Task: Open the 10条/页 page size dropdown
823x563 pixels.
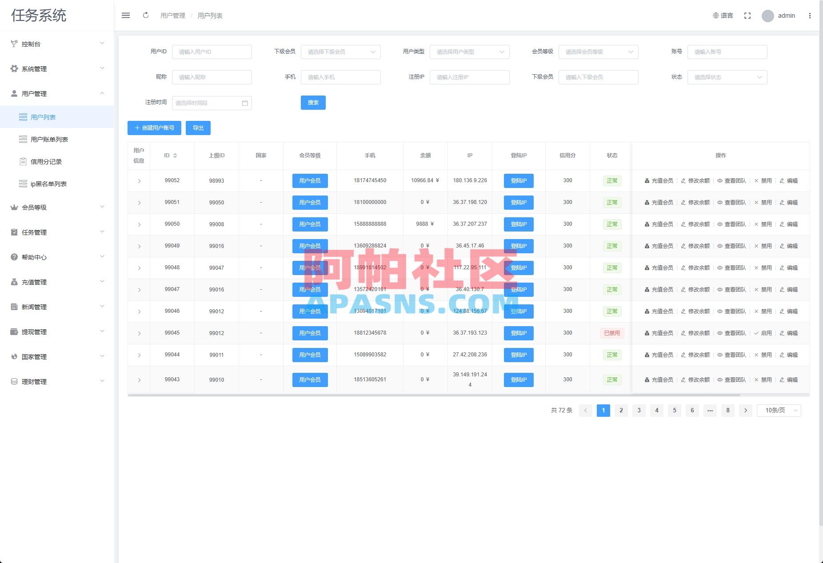Action: (779, 410)
